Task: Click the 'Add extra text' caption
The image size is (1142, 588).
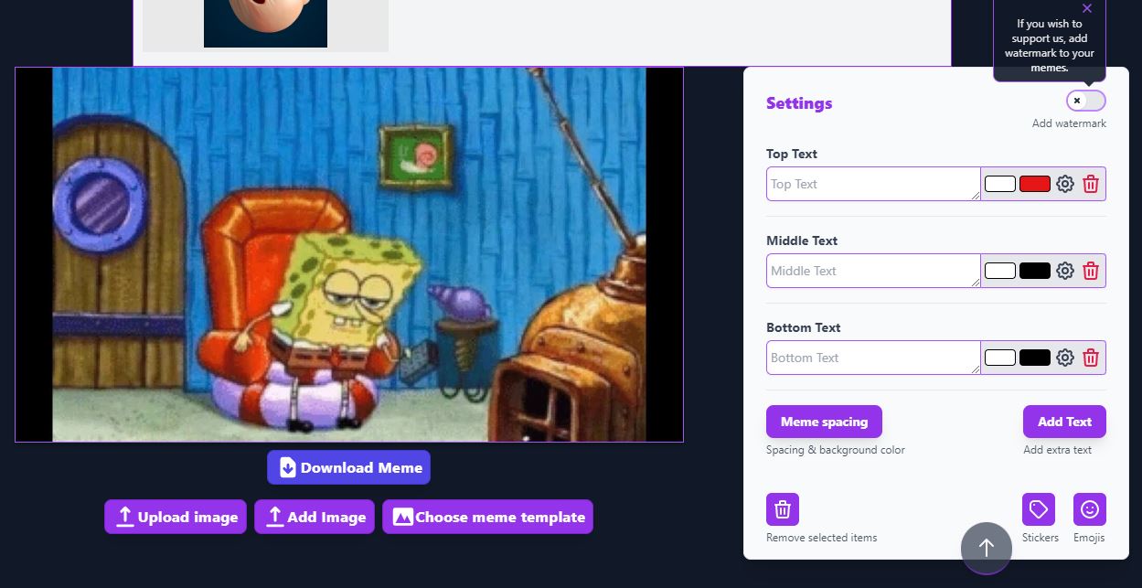Action: (1057, 450)
